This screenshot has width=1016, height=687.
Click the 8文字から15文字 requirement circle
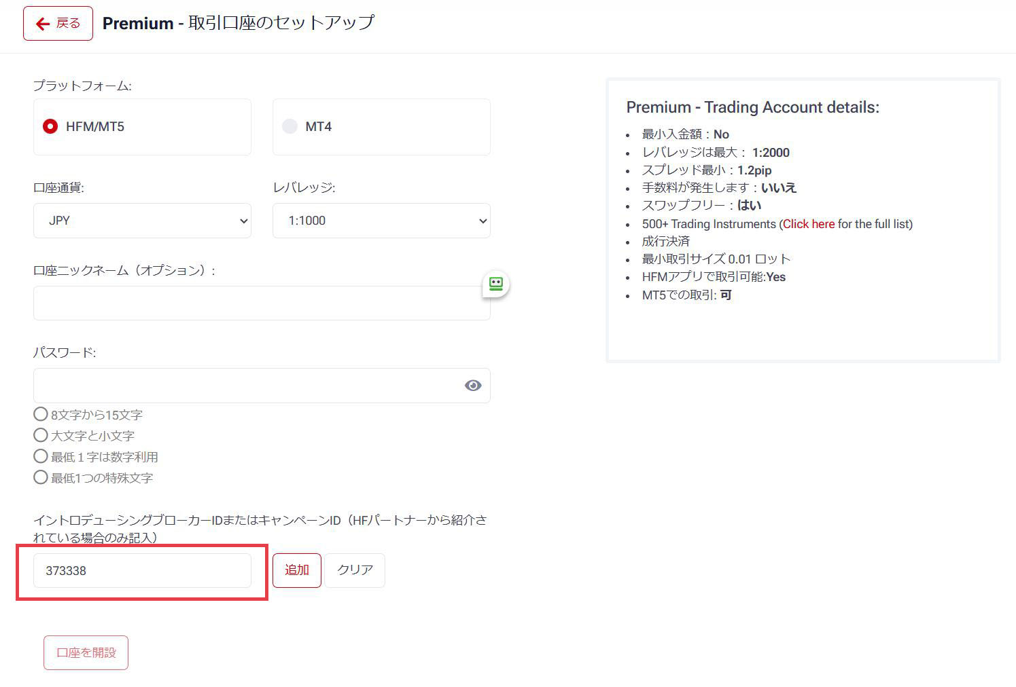pos(41,414)
